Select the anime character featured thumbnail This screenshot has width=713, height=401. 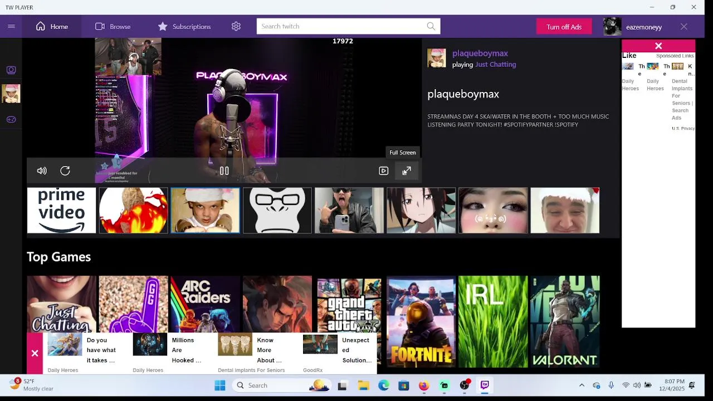click(x=421, y=211)
